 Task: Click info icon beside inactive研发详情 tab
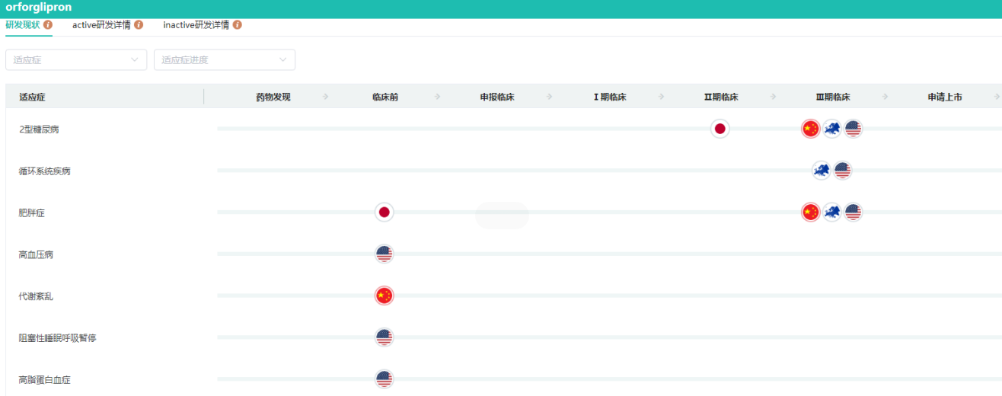237,25
